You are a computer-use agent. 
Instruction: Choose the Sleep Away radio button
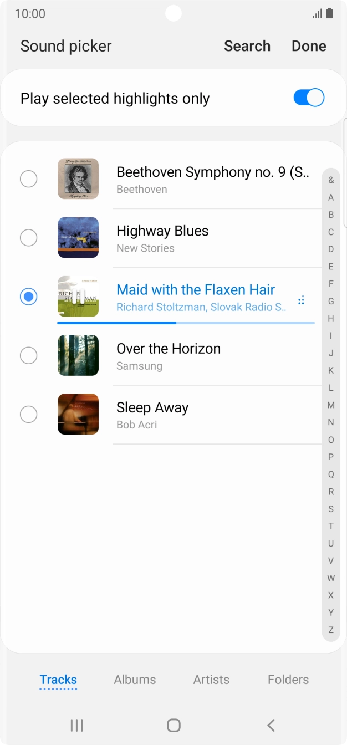point(29,414)
